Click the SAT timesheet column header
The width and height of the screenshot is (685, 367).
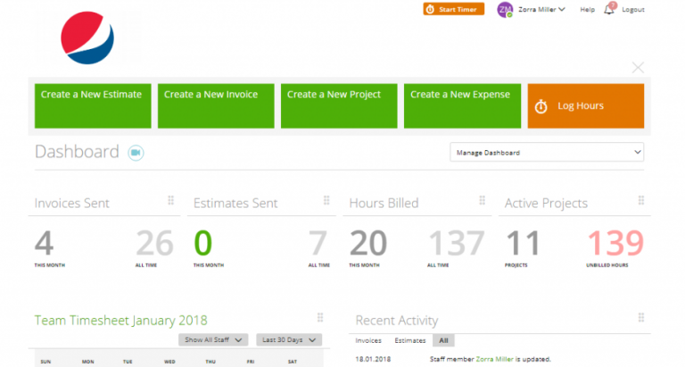293,362
